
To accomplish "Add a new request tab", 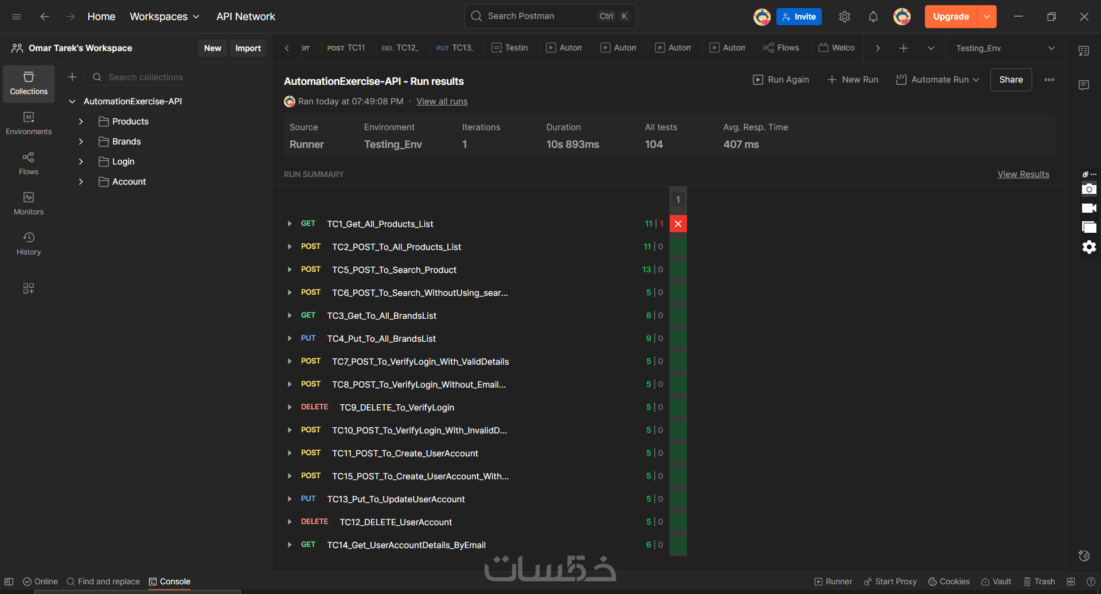I will pos(904,48).
